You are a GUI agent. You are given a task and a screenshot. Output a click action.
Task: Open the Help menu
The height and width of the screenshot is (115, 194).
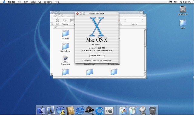click(x=57, y=2)
